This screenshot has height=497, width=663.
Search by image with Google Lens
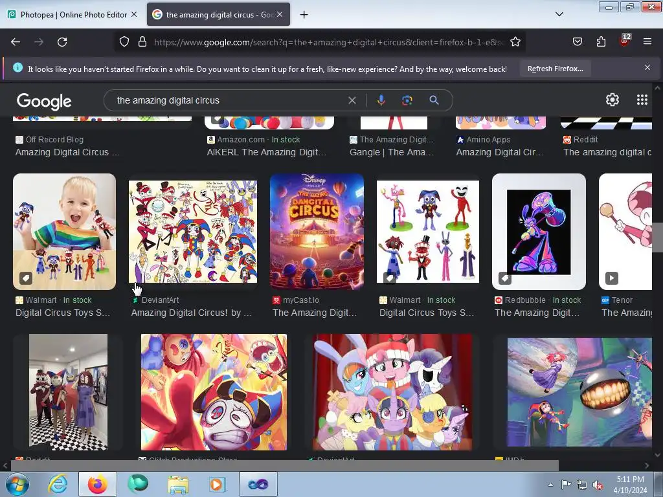pos(407,100)
